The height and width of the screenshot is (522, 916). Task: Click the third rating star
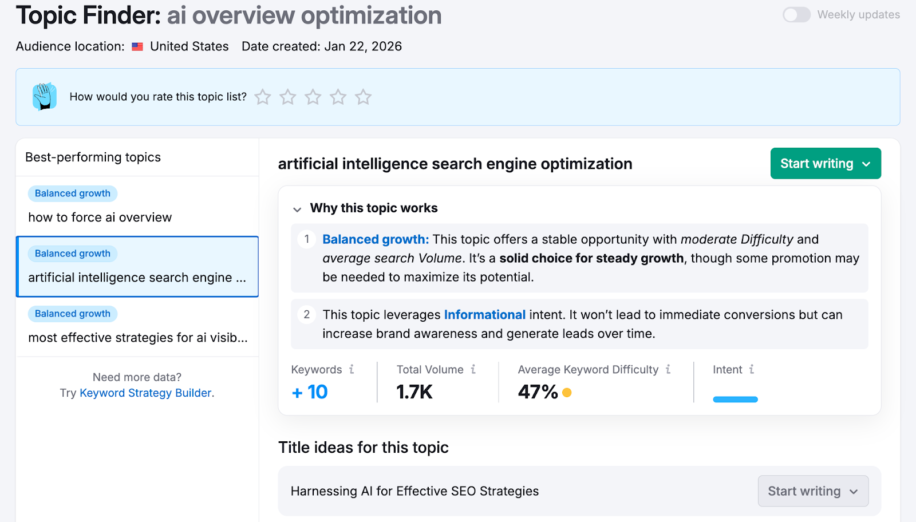point(313,97)
